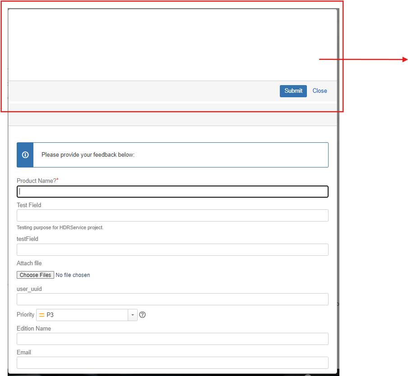
Task: Click the testField text input
Action: (x=172, y=249)
